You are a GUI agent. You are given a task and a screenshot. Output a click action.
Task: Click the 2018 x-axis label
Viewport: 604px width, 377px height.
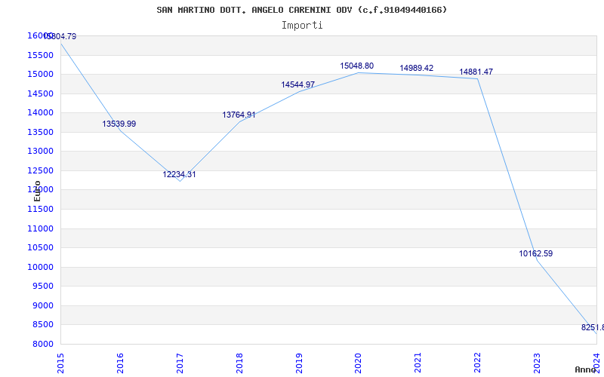click(x=239, y=363)
